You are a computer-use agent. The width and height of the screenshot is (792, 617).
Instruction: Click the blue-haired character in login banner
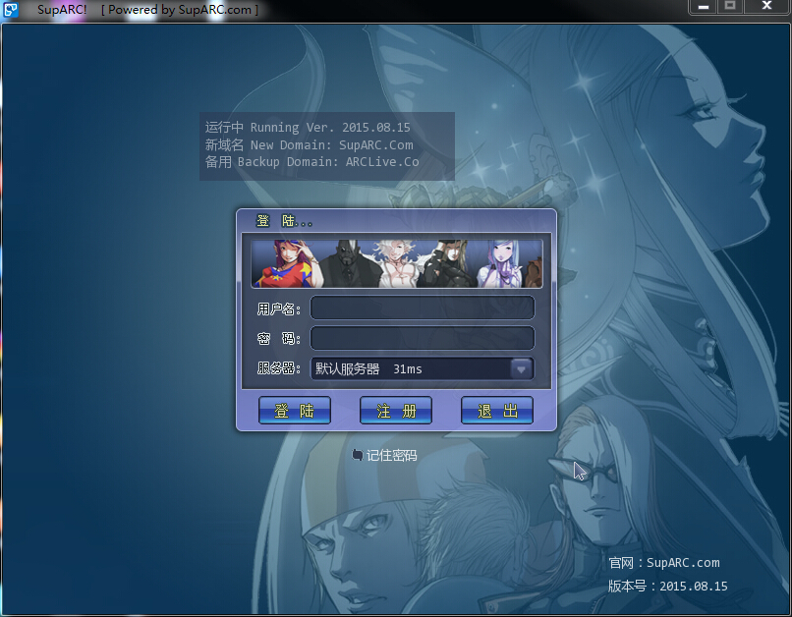coord(499,264)
